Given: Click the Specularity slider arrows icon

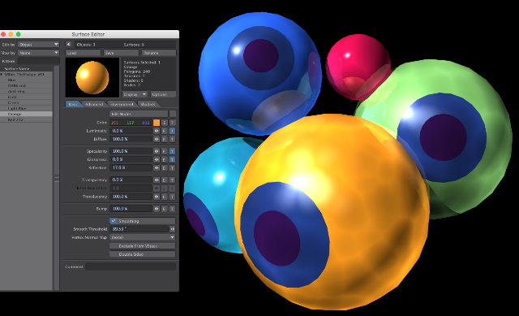Looking at the screenshot, I should [x=157, y=151].
